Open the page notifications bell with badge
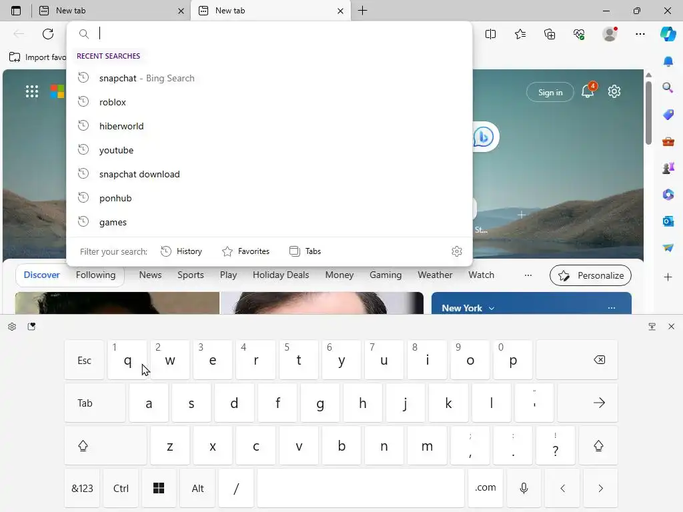The image size is (683, 512). (588, 91)
